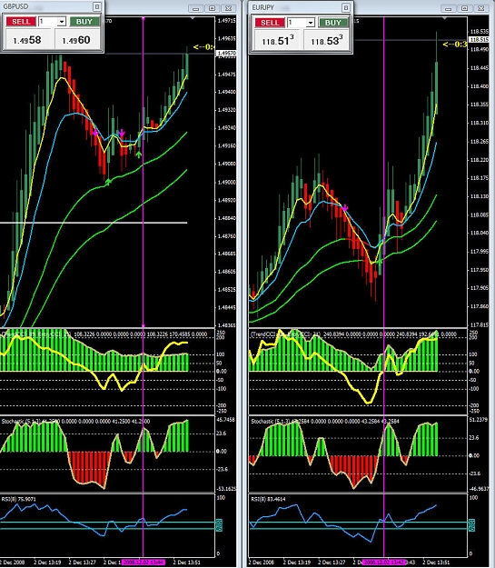The height and width of the screenshot is (568, 495).
Task: Click the EURJPY lot volume field
Action: (297, 23)
